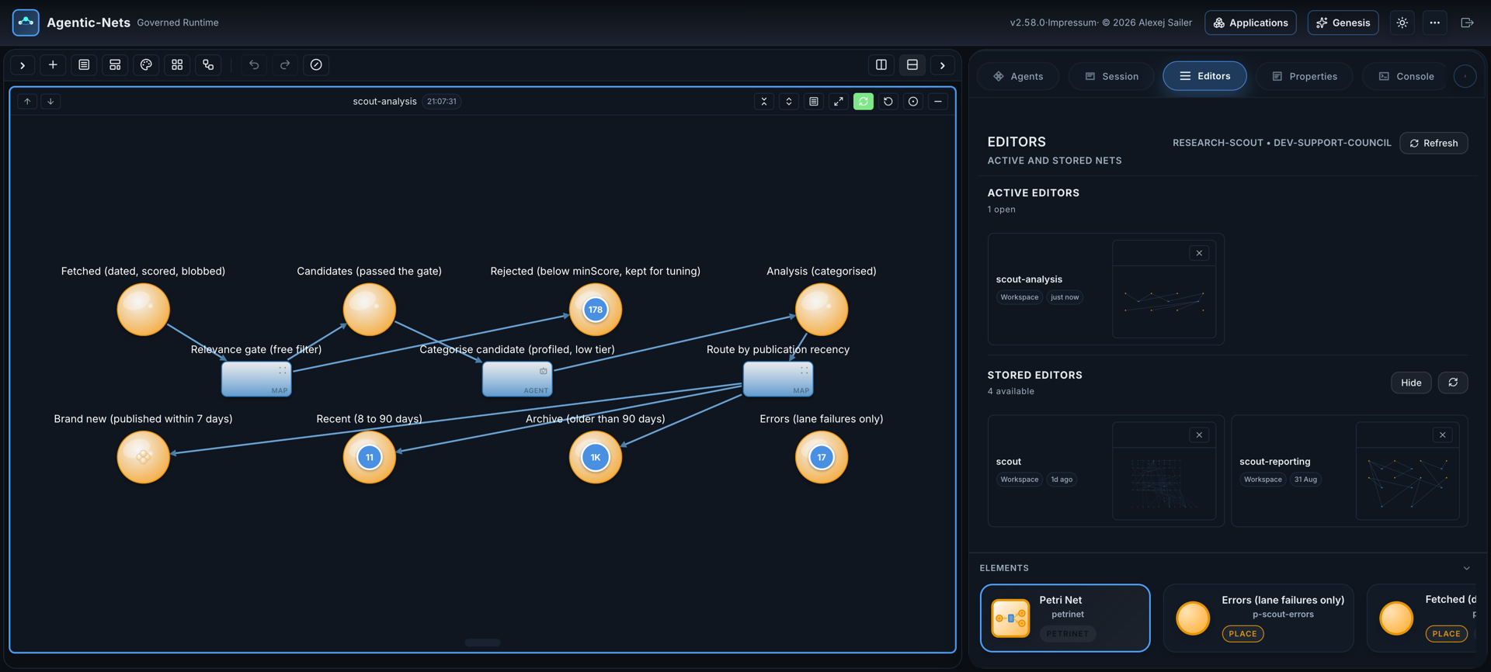The image size is (1491, 672).
Task: Select Errors place with 17 tokens
Action: click(x=822, y=457)
